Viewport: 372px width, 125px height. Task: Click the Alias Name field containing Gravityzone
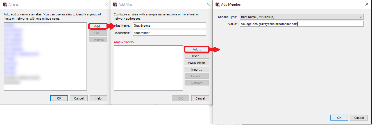tap(169, 26)
